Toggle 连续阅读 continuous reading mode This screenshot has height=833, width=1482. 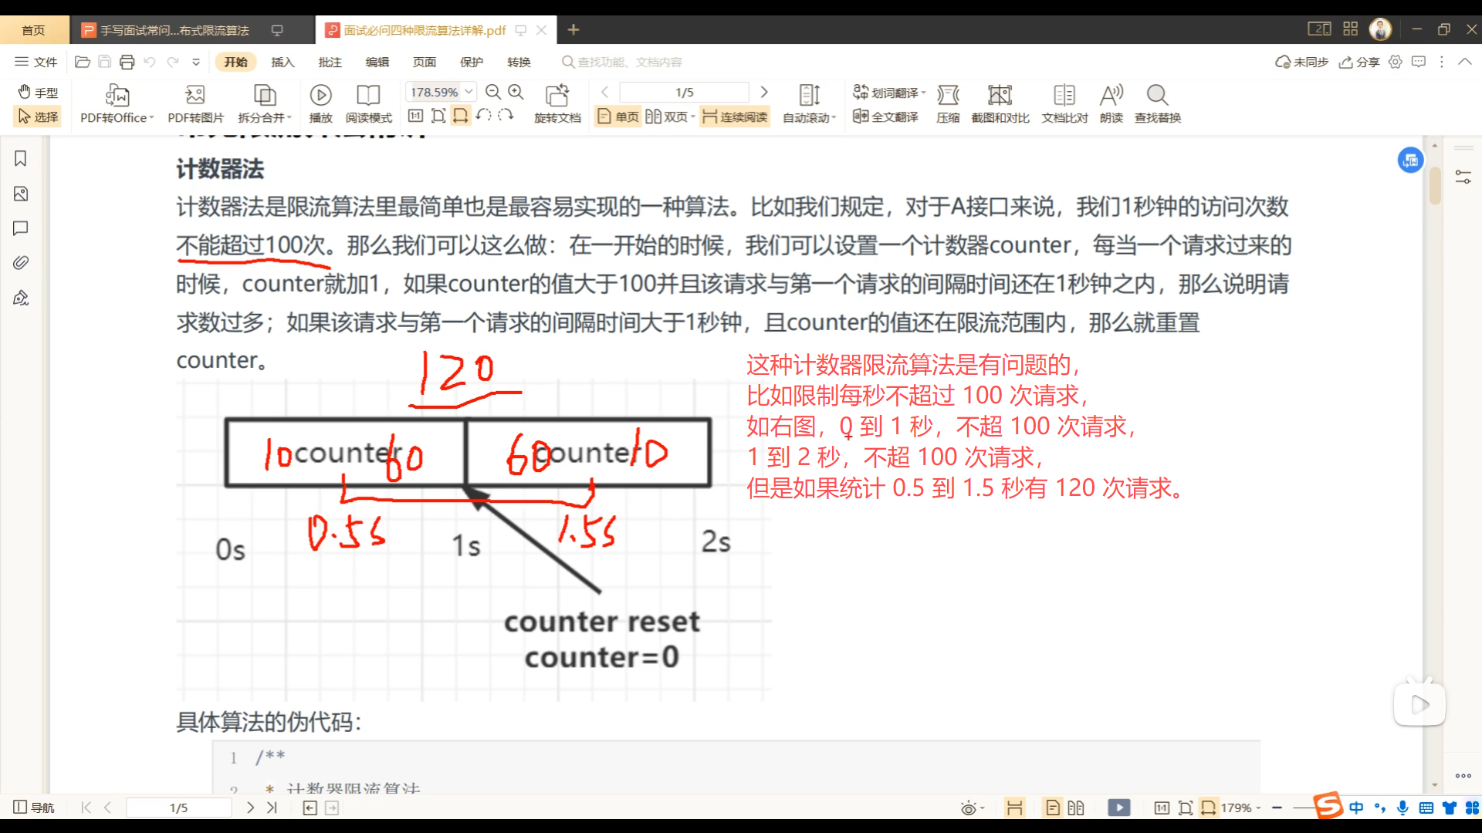pyautogui.click(x=735, y=116)
